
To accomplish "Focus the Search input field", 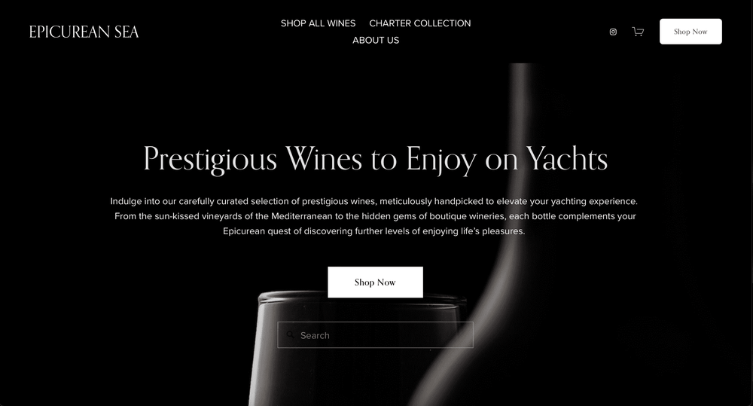I will coord(376,335).
